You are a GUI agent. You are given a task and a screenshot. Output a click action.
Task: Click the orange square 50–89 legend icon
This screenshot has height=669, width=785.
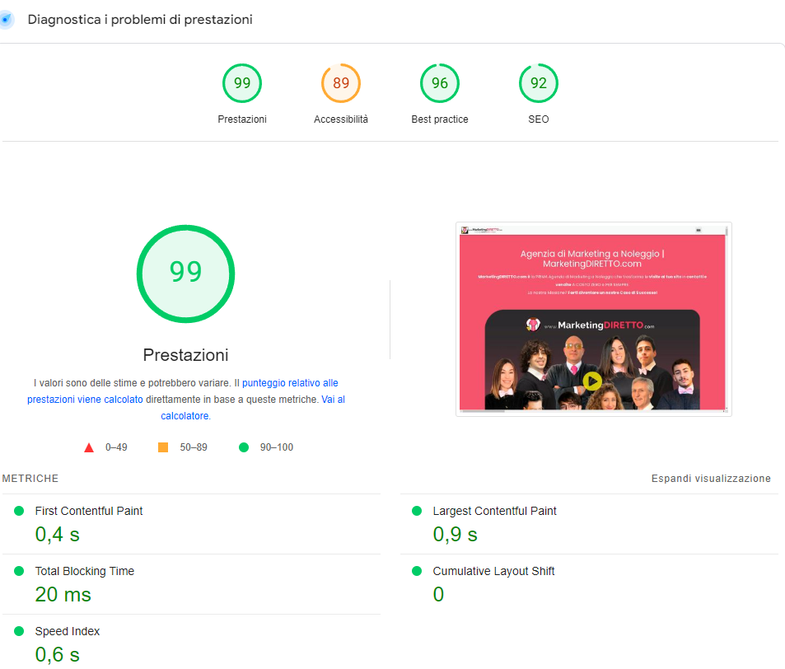tap(163, 447)
